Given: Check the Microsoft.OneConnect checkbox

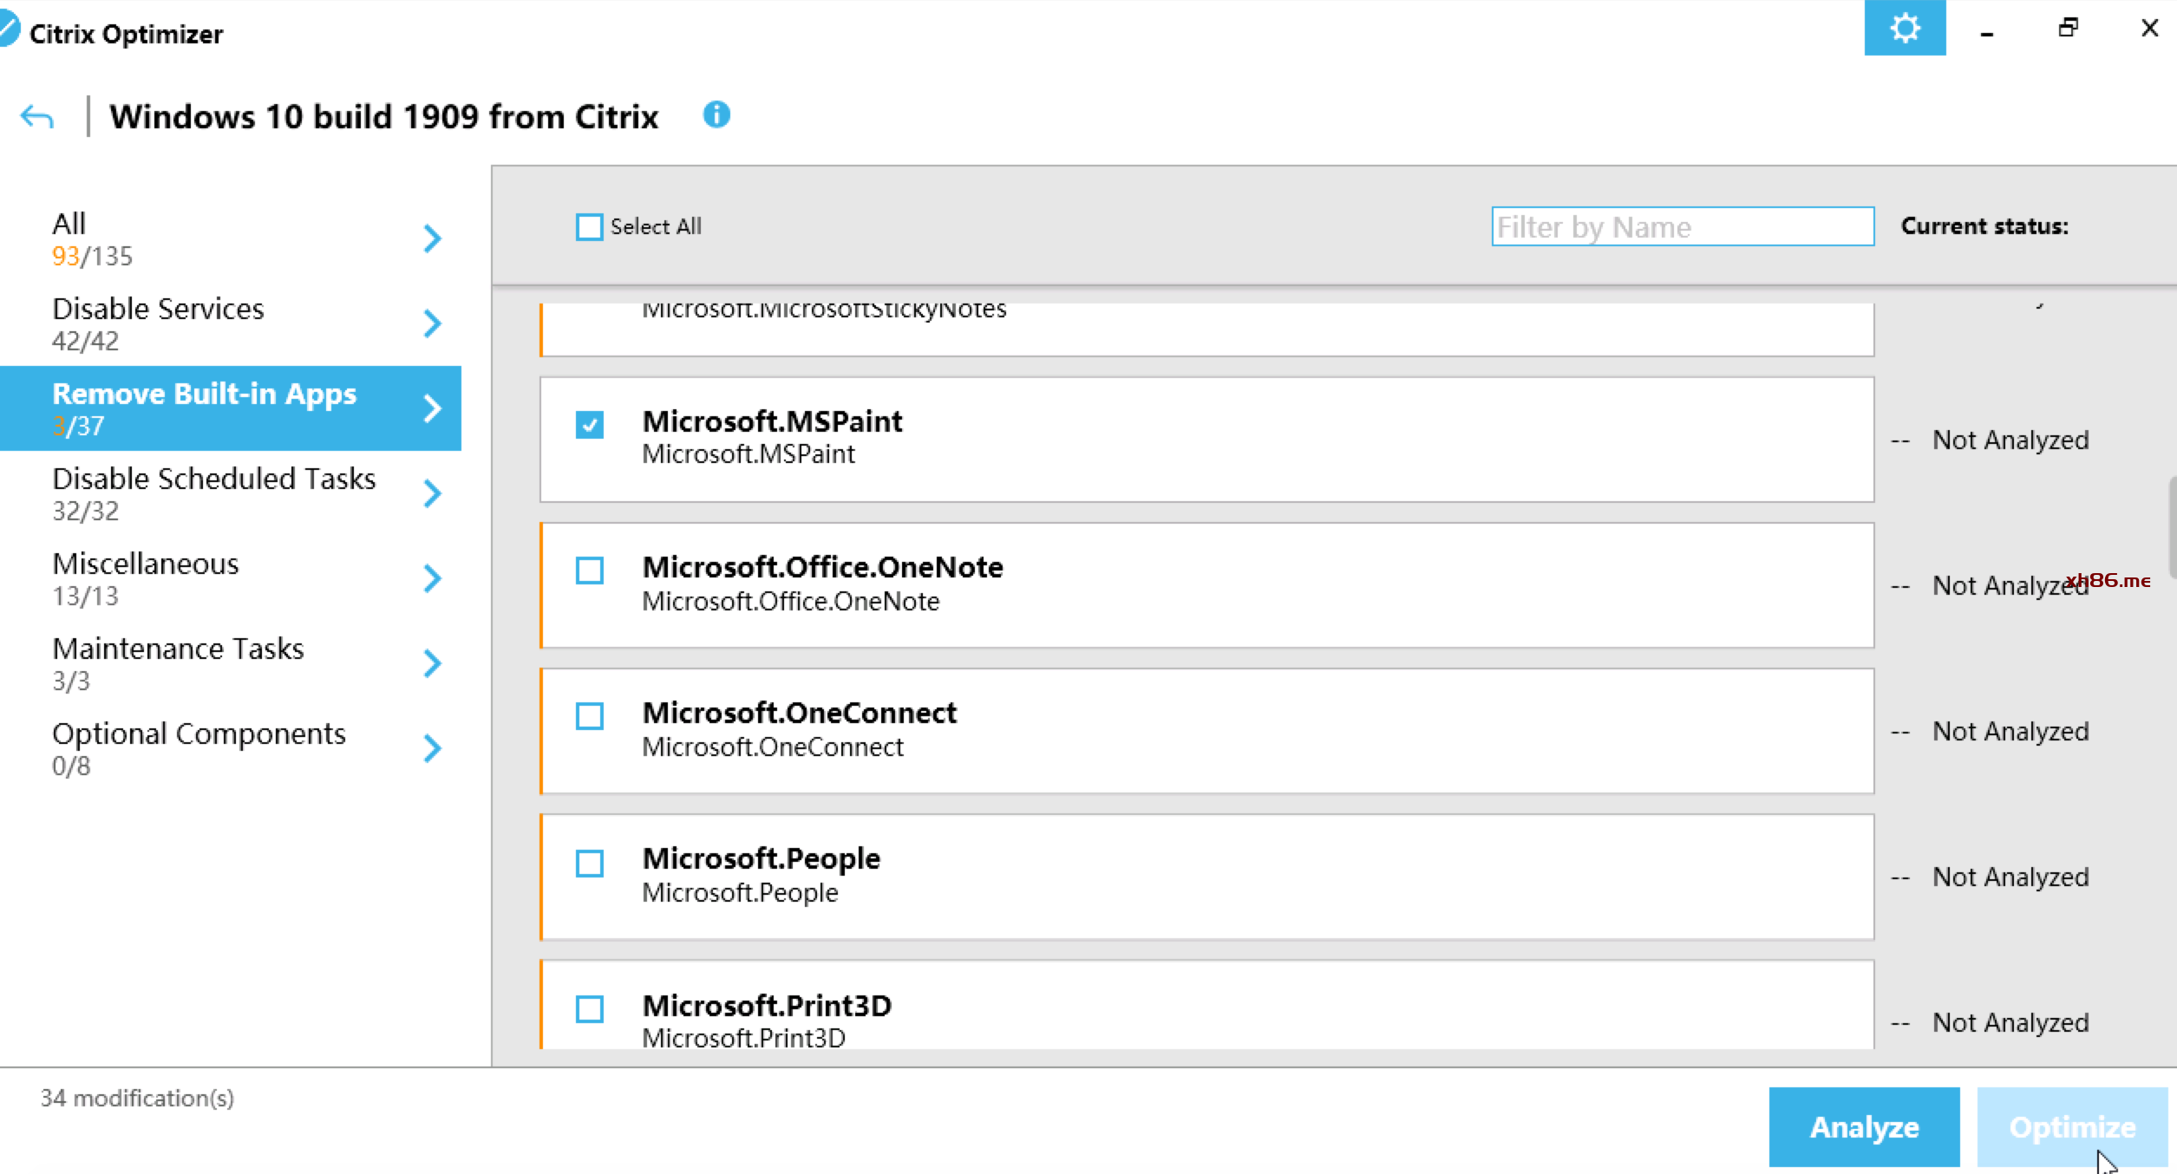Looking at the screenshot, I should pos(589,716).
